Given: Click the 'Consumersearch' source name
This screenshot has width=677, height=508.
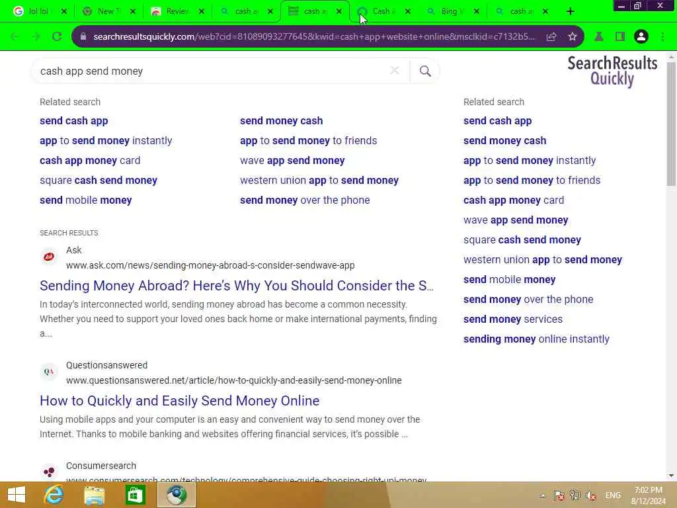Looking at the screenshot, I should tap(101, 466).
